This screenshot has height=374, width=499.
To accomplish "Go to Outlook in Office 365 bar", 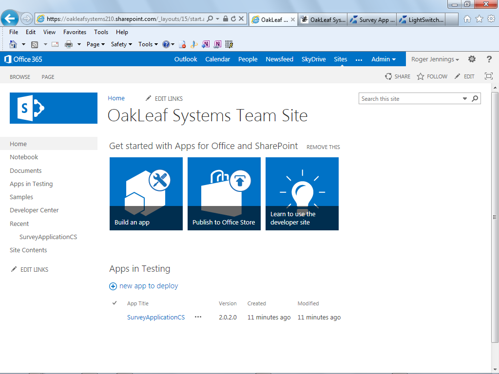I will pyautogui.click(x=186, y=59).
